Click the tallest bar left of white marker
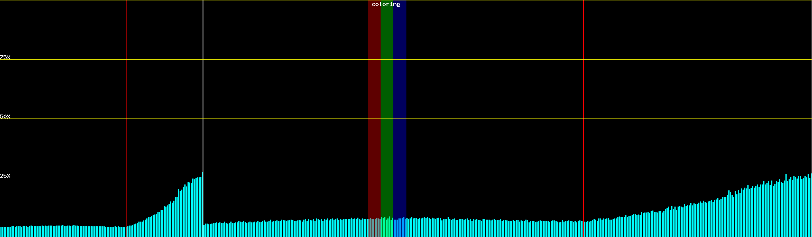This screenshot has width=812, height=237. (202, 205)
